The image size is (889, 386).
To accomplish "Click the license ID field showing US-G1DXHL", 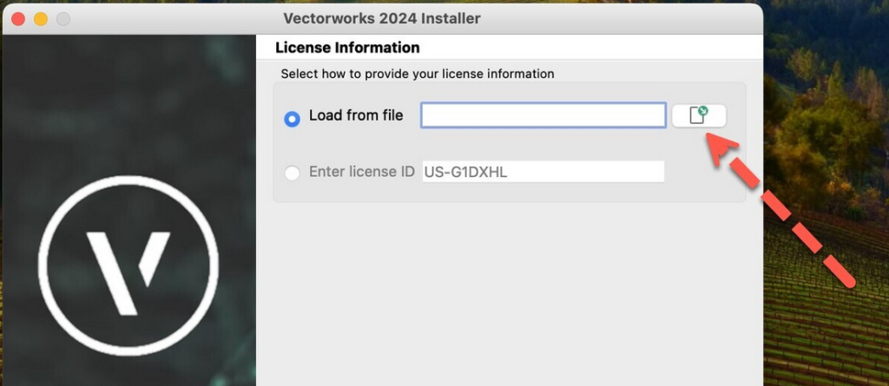I will point(543,172).
